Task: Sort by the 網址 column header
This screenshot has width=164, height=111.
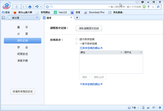Action: point(101,52)
